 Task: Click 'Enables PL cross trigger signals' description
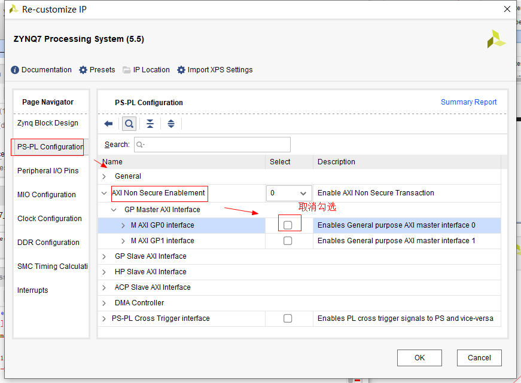pyautogui.click(x=406, y=318)
